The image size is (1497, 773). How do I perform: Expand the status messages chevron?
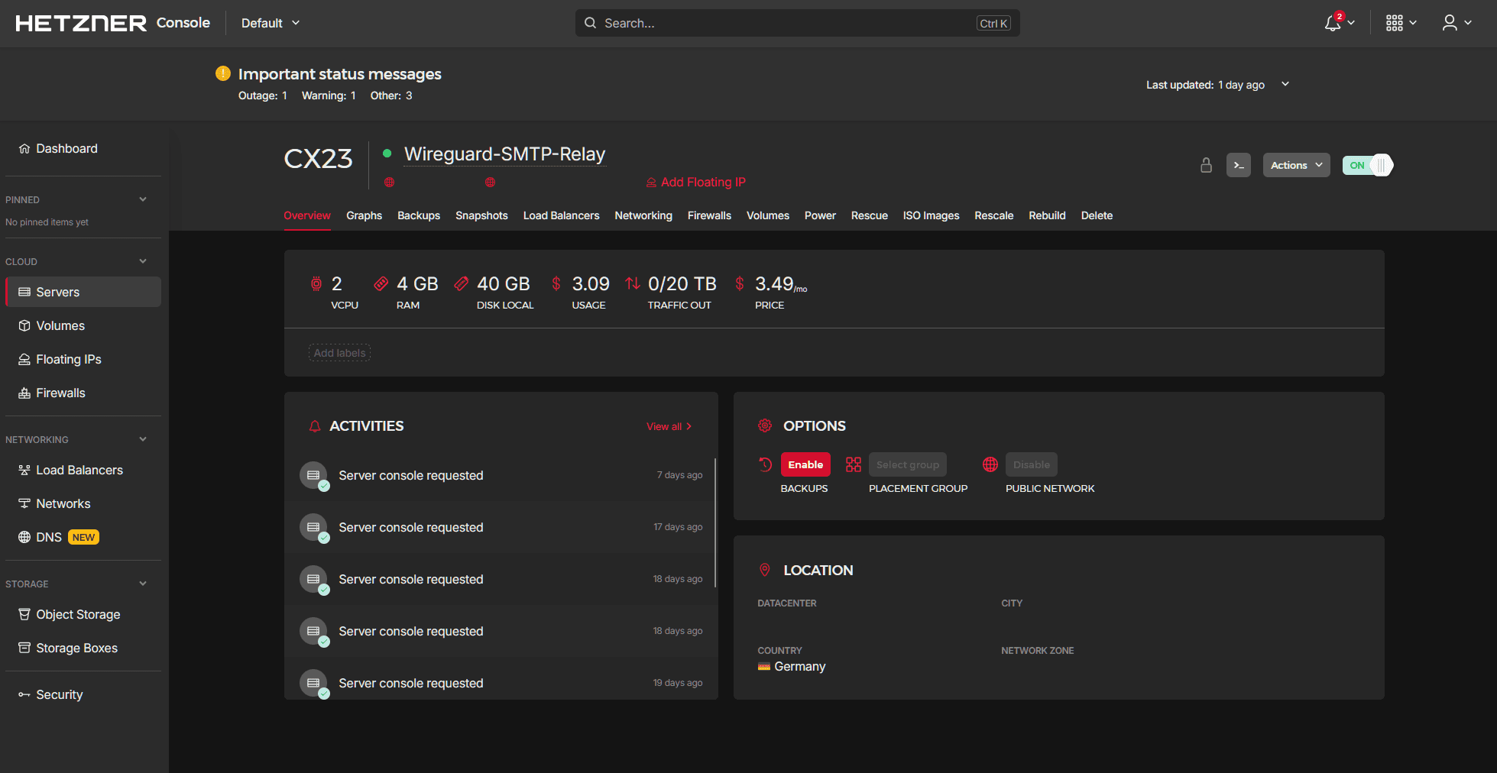1285,84
